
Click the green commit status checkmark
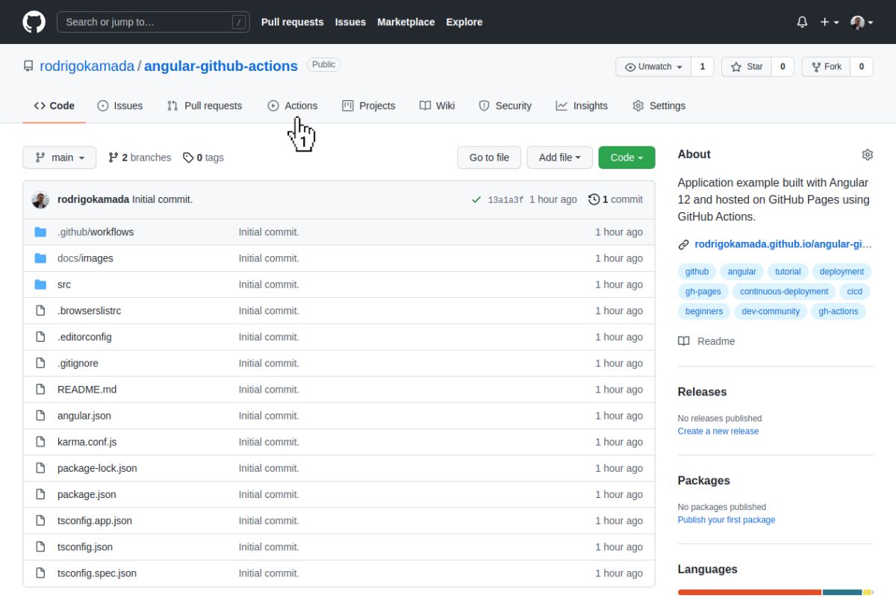pos(476,199)
